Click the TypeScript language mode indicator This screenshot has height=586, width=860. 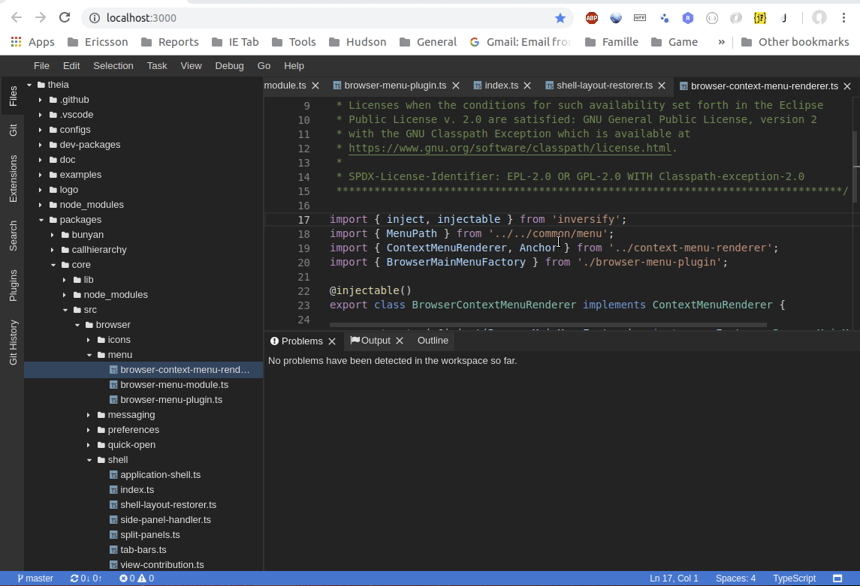(794, 578)
